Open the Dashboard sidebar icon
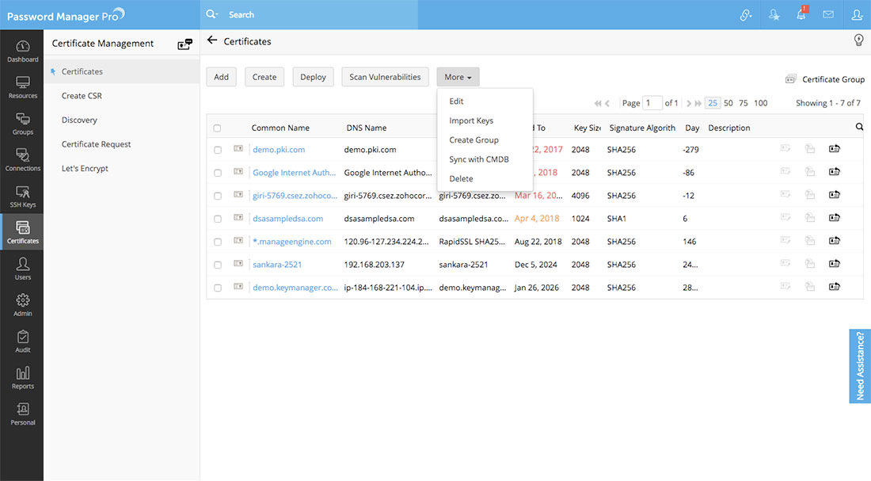Image resolution: width=871 pixels, height=481 pixels. (22, 51)
